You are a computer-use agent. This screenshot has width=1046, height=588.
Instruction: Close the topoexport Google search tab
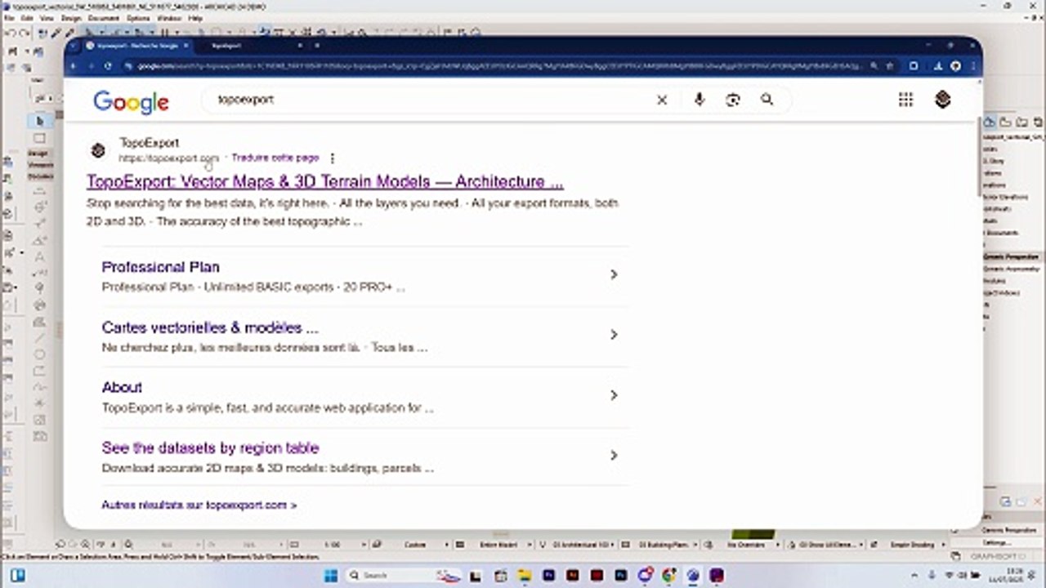186,46
